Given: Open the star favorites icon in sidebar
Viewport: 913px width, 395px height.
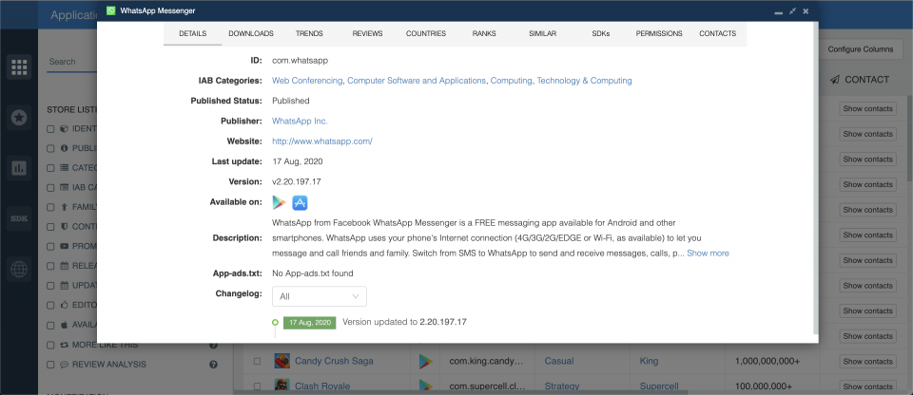Looking at the screenshot, I should pyautogui.click(x=19, y=118).
